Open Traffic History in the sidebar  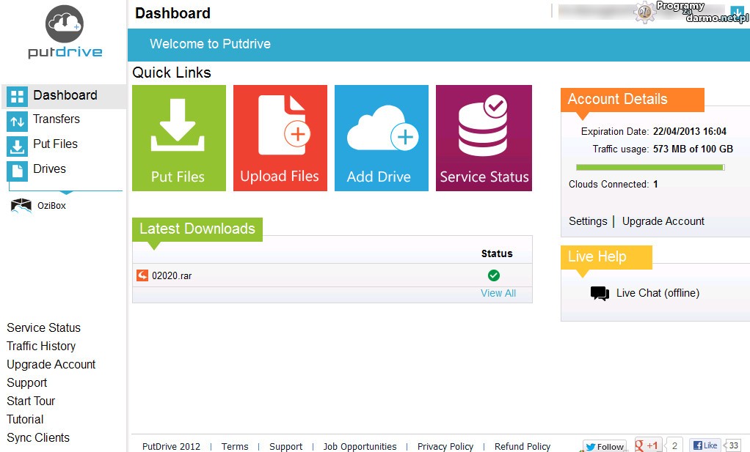41,346
